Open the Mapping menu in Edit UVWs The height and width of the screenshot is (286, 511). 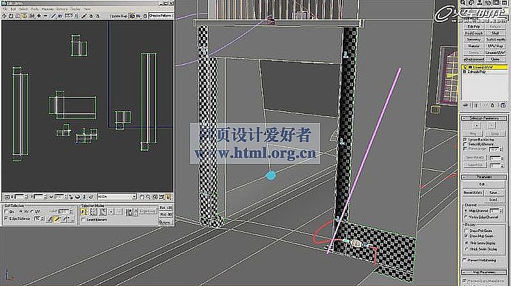point(48,9)
